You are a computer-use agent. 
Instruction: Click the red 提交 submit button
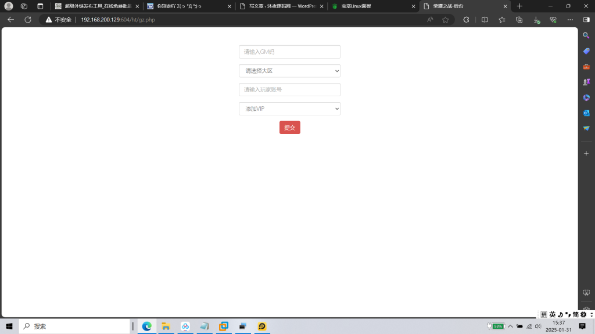coord(289,127)
